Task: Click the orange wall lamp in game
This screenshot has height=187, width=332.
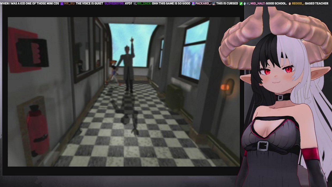Action: click(225, 87)
